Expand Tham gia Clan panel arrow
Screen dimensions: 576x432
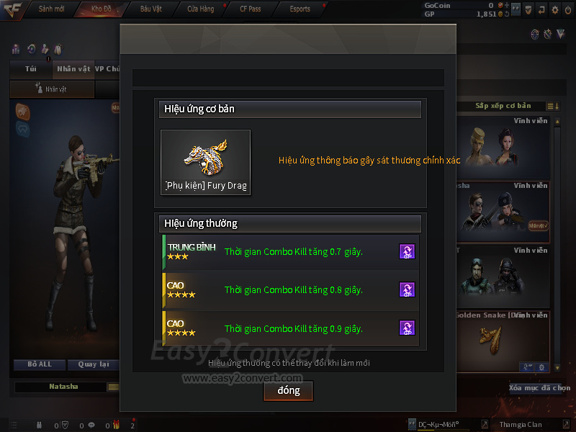[x=566, y=425]
